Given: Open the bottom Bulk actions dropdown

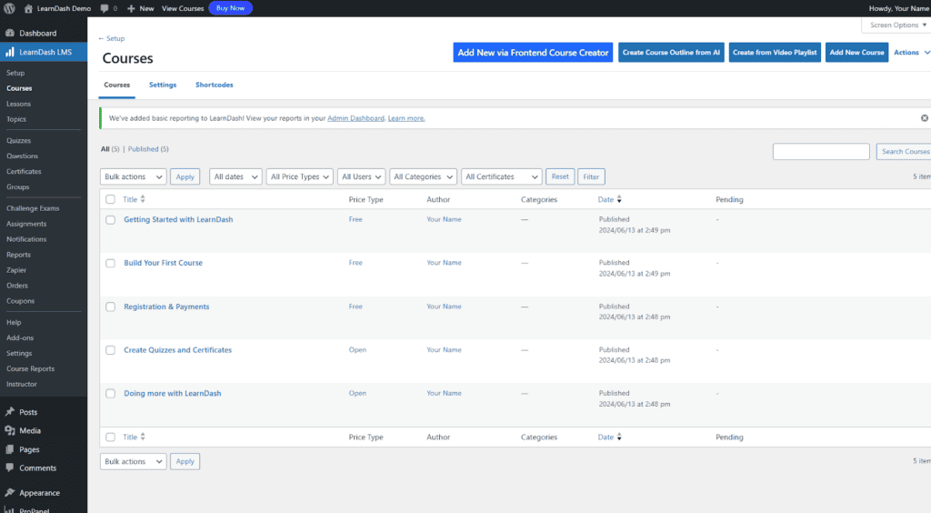Looking at the screenshot, I should click(x=133, y=461).
